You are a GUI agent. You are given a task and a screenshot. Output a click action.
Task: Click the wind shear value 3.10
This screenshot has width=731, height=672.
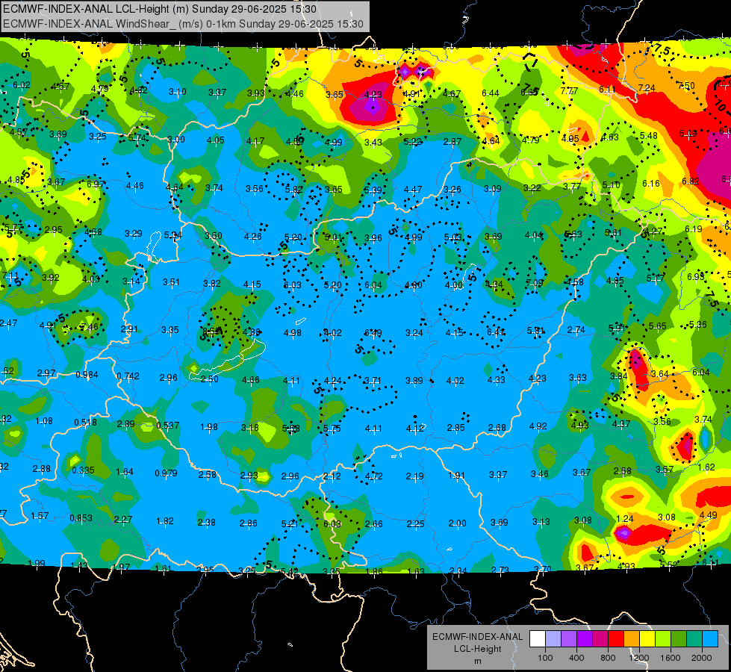pyautogui.click(x=177, y=91)
